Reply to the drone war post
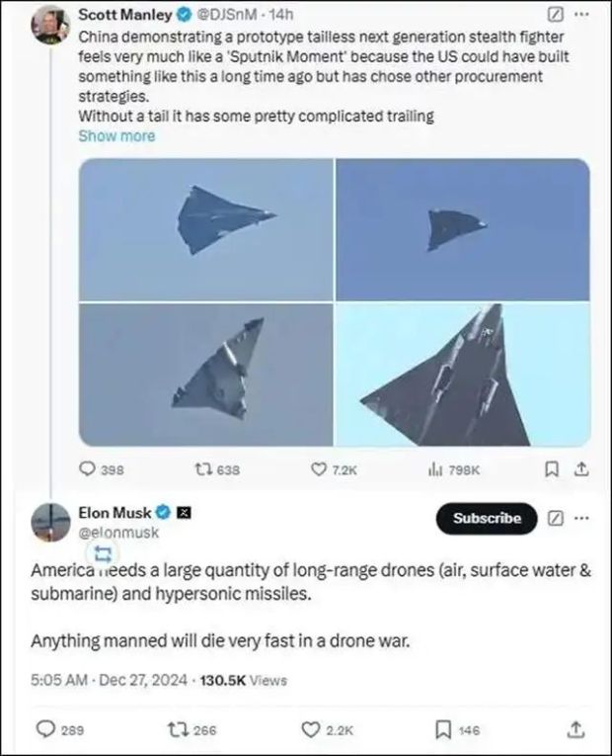 [x=45, y=730]
